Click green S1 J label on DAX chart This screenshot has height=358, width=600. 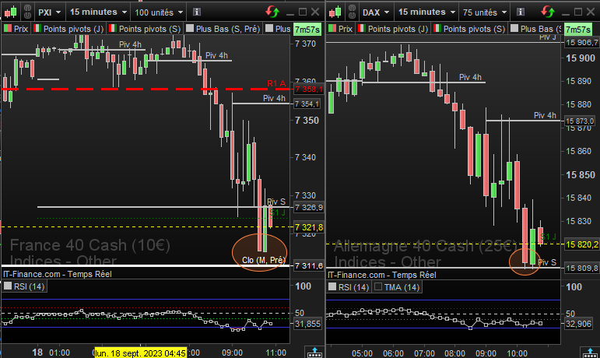548,237
